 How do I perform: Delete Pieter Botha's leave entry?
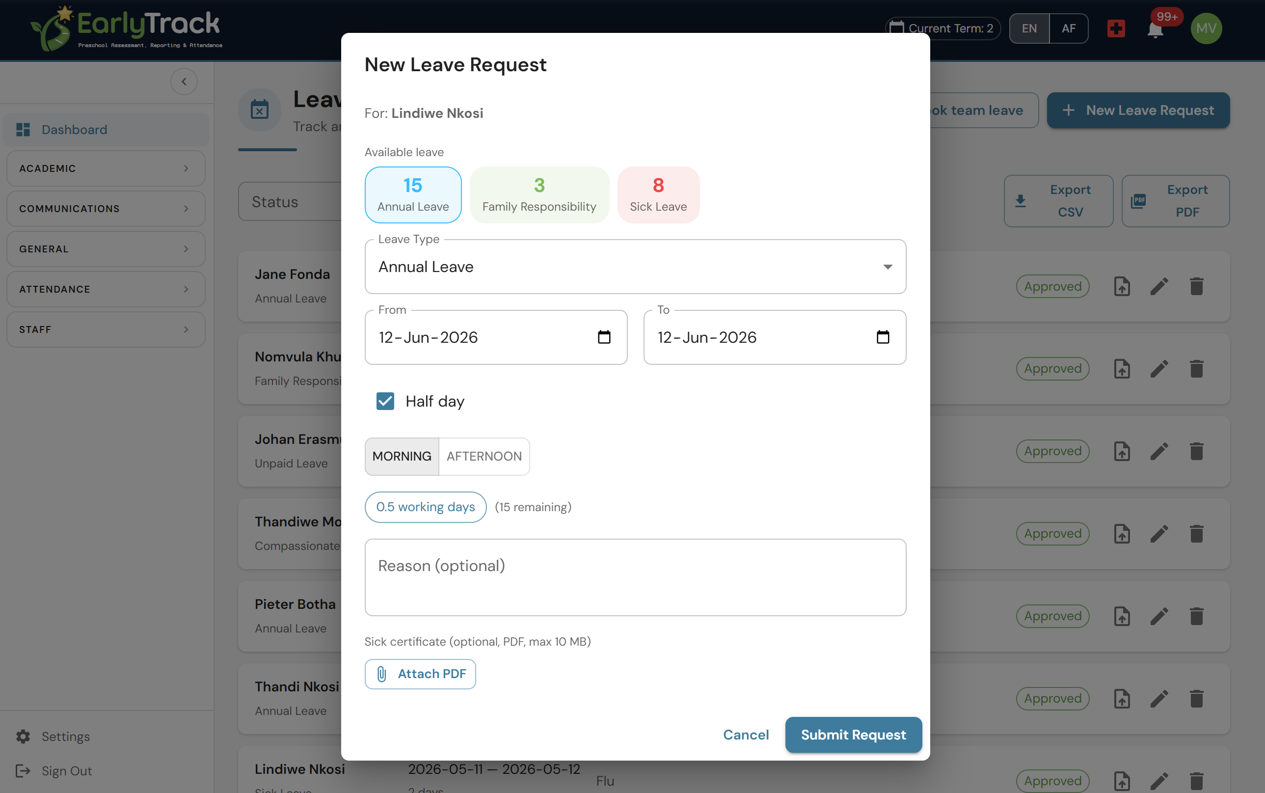tap(1196, 616)
